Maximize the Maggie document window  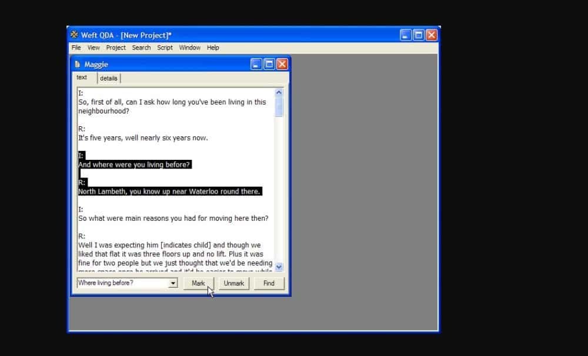(269, 65)
